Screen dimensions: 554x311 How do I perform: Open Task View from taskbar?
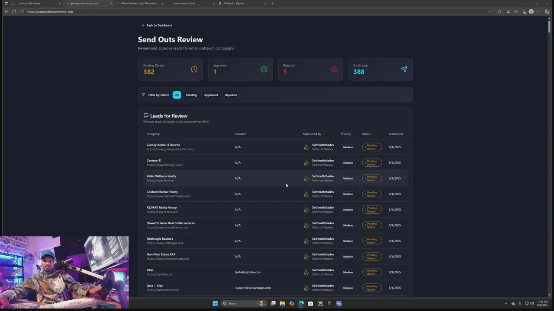(x=273, y=303)
